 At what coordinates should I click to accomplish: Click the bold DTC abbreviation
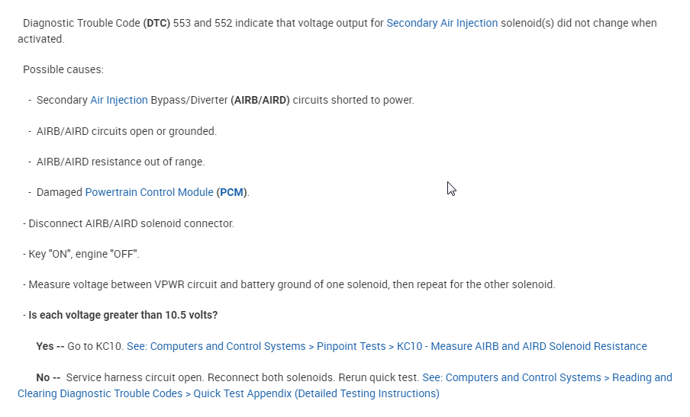point(156,23)
